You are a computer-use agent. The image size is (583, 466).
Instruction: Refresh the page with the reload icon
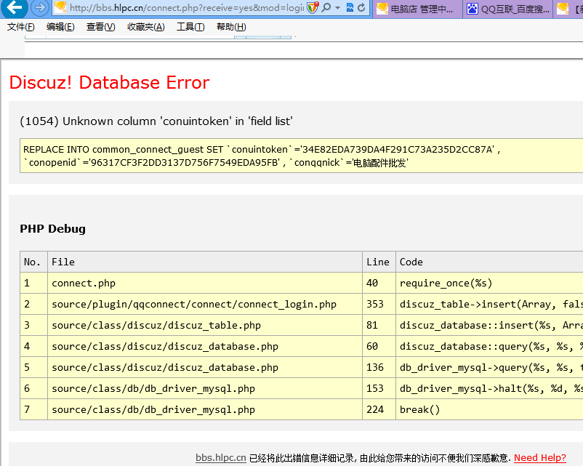361,7
